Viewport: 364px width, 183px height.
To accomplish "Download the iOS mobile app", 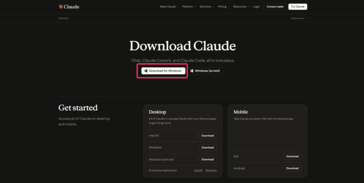I will (x=292, y=157).
